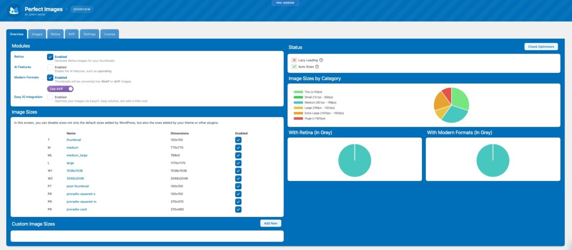
Task: Uncheck the thumbnail size Enabled checkbox
Action: tap(238, 140)
